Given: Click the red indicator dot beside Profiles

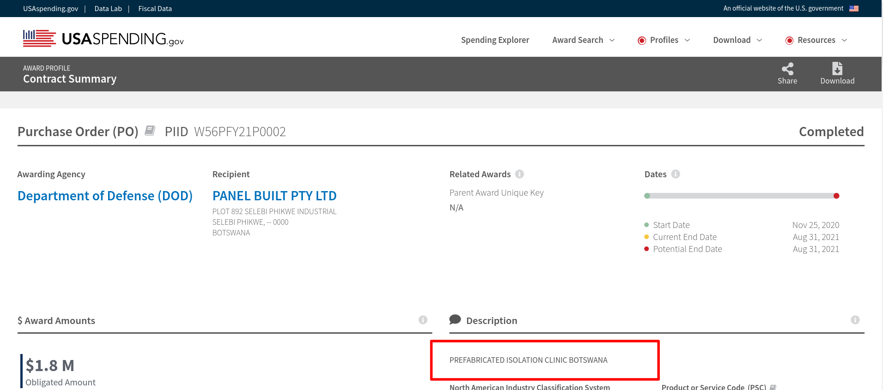Looking at the screenshot, I should pos(642,41).
